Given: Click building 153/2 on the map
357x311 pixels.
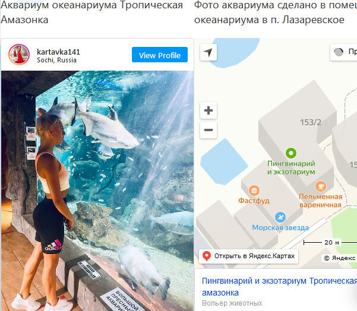Looking at the screenshot, I should 311,122.
